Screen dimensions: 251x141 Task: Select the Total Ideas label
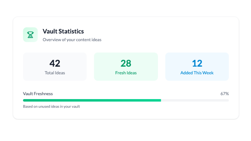tap(55, 73)
